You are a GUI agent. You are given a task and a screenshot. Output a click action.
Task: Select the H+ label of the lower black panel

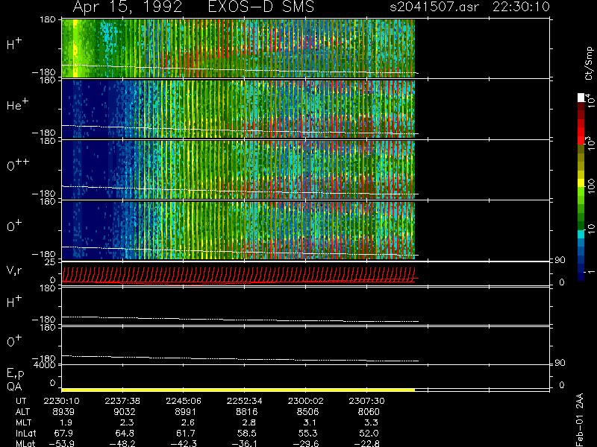[x=14, y=302]
